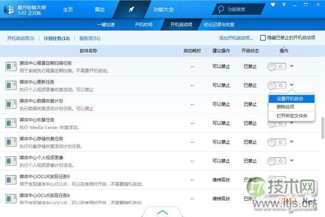Toggle startup switch for 媒体中心背景定期扫描任务
This screenshot has height=217, width=325.
[x=276, y=66]
